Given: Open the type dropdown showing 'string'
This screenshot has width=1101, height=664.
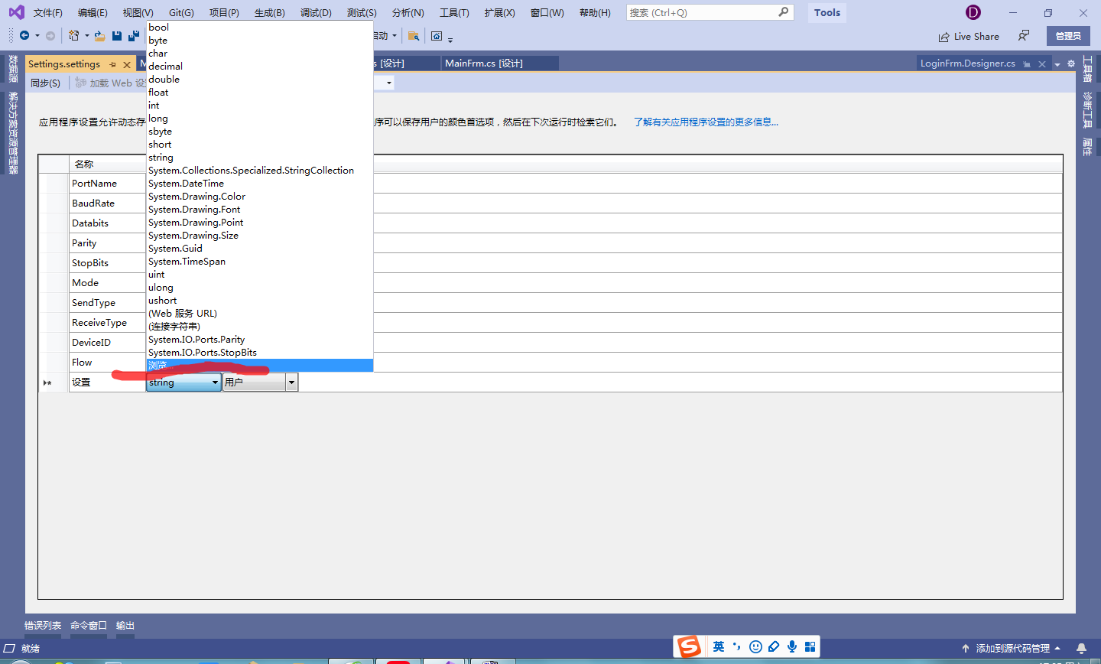Looking at the screenshot, I should coord(183,382).
